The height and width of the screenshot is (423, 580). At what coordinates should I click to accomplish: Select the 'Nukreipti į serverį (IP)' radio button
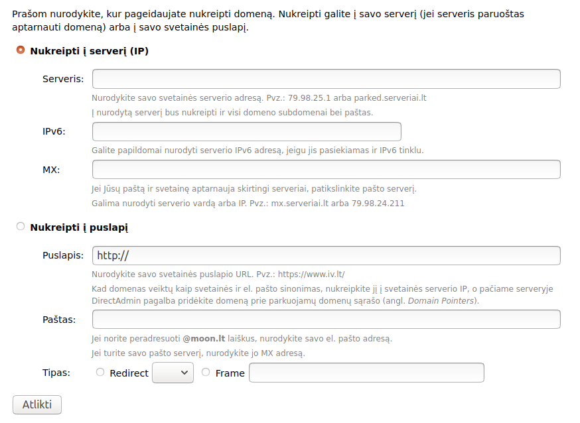[x=21, y=50]
